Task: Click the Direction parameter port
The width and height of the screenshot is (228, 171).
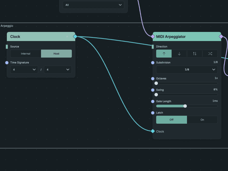Action: point(153,47)
